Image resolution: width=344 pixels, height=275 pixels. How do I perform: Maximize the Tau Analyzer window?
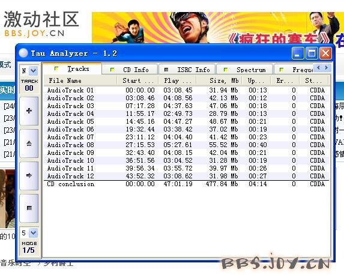(x=312, y=53)
